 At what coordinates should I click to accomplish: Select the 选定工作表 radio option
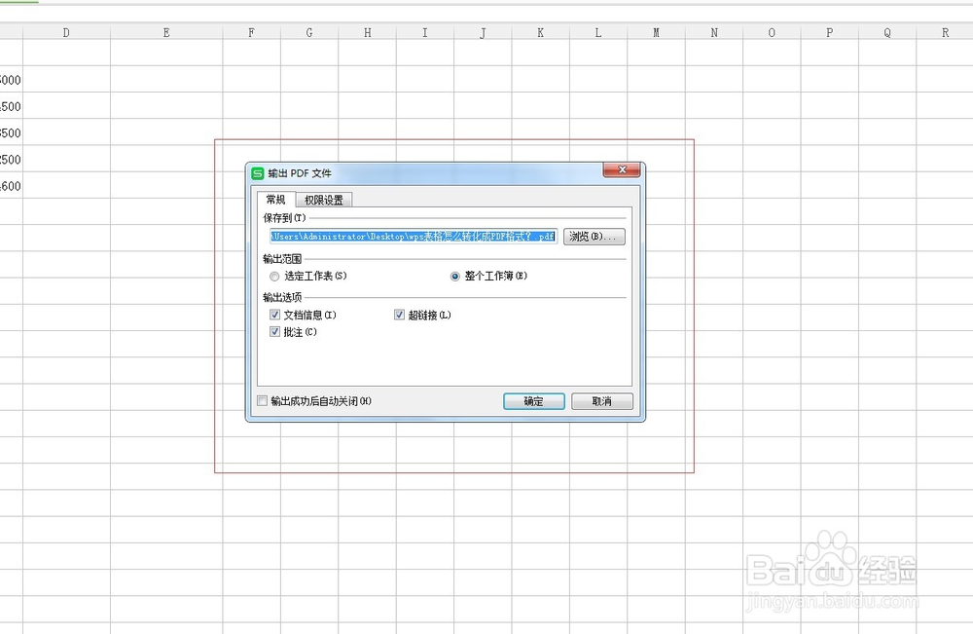pyautogui.click(x=274, y=277)
